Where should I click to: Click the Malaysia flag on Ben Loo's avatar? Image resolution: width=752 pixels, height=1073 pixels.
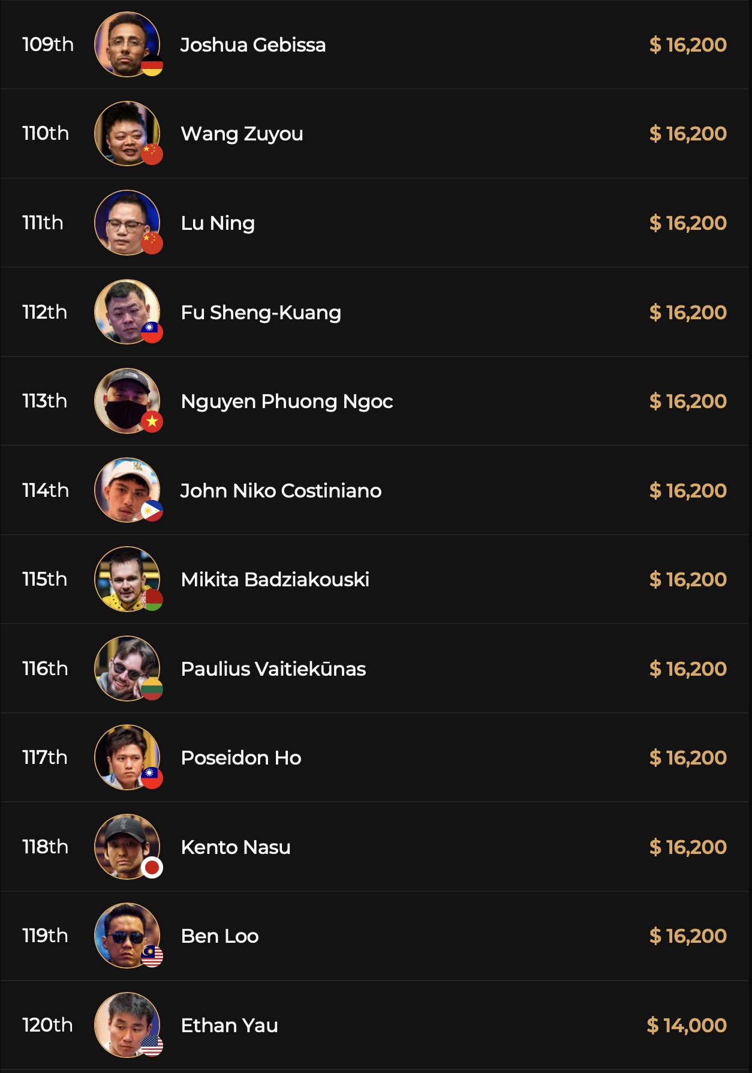click(152, 956)
